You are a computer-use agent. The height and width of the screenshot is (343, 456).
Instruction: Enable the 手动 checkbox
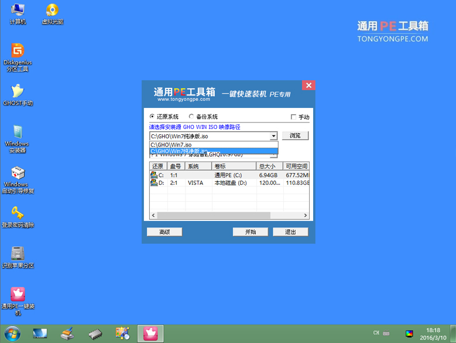click(x=294, y=117)
